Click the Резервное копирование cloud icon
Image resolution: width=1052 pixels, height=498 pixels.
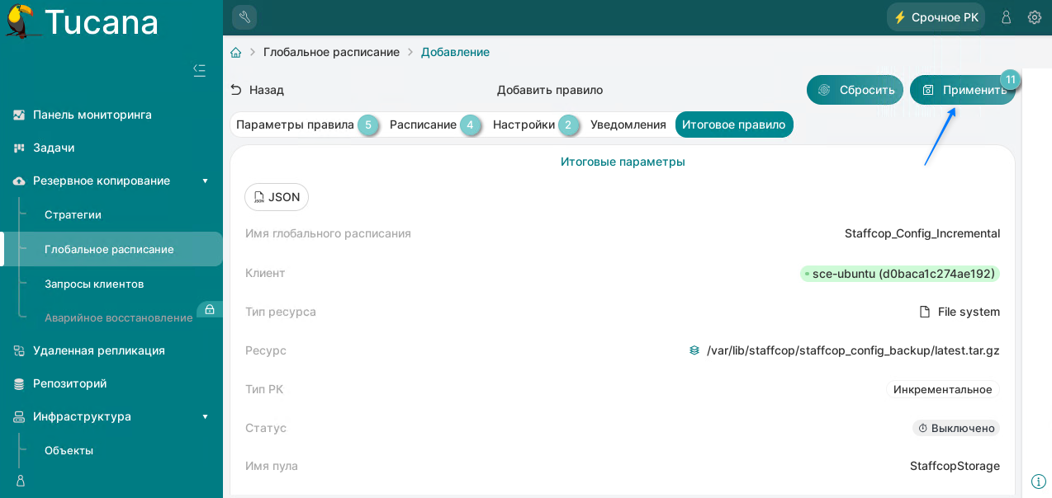point(19,181)
